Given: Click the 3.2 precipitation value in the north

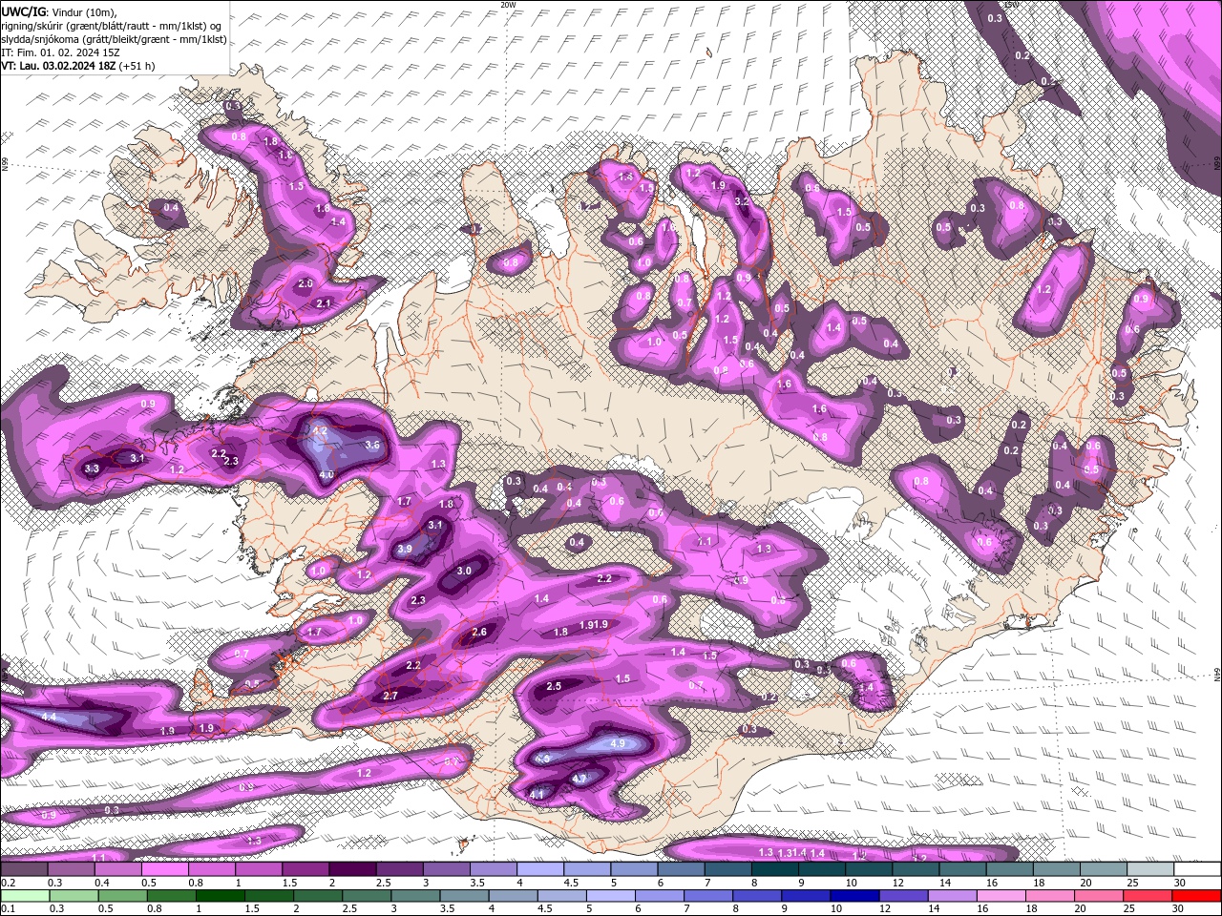Looking at the screenshot, I should [x=742, y=201].
